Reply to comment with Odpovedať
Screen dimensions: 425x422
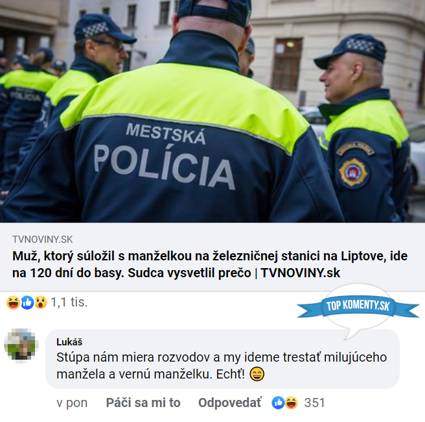pos(230,403)
